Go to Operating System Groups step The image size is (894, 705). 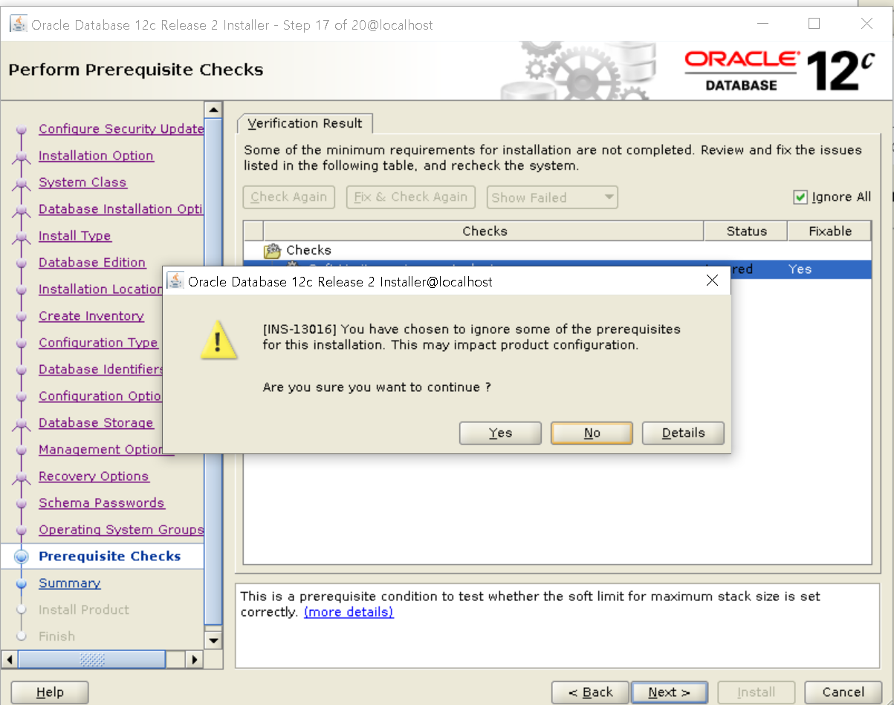(121, 530)
